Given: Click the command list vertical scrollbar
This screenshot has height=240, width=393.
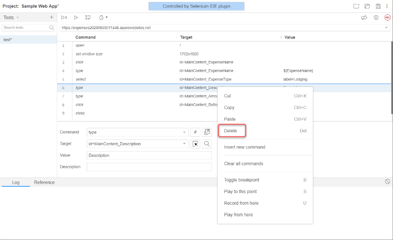Looking at the screenshot, I should pyautogui.click(x=392, y=78).
